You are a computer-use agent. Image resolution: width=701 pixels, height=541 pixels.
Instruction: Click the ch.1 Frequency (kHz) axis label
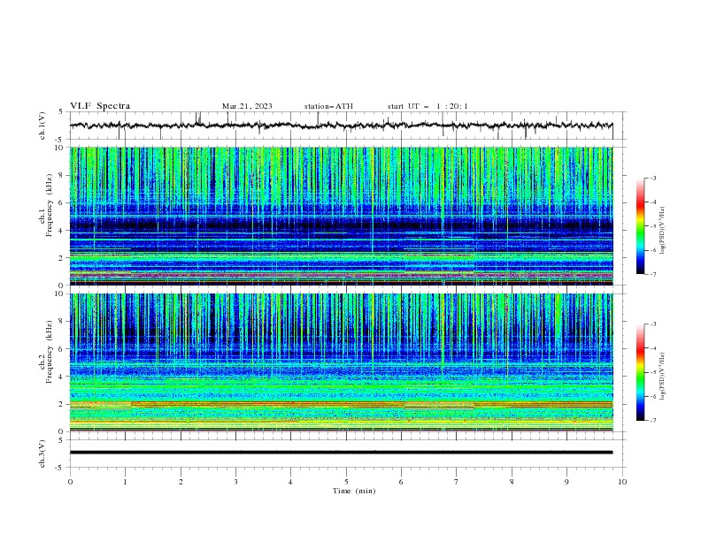(x=45, y=206)
